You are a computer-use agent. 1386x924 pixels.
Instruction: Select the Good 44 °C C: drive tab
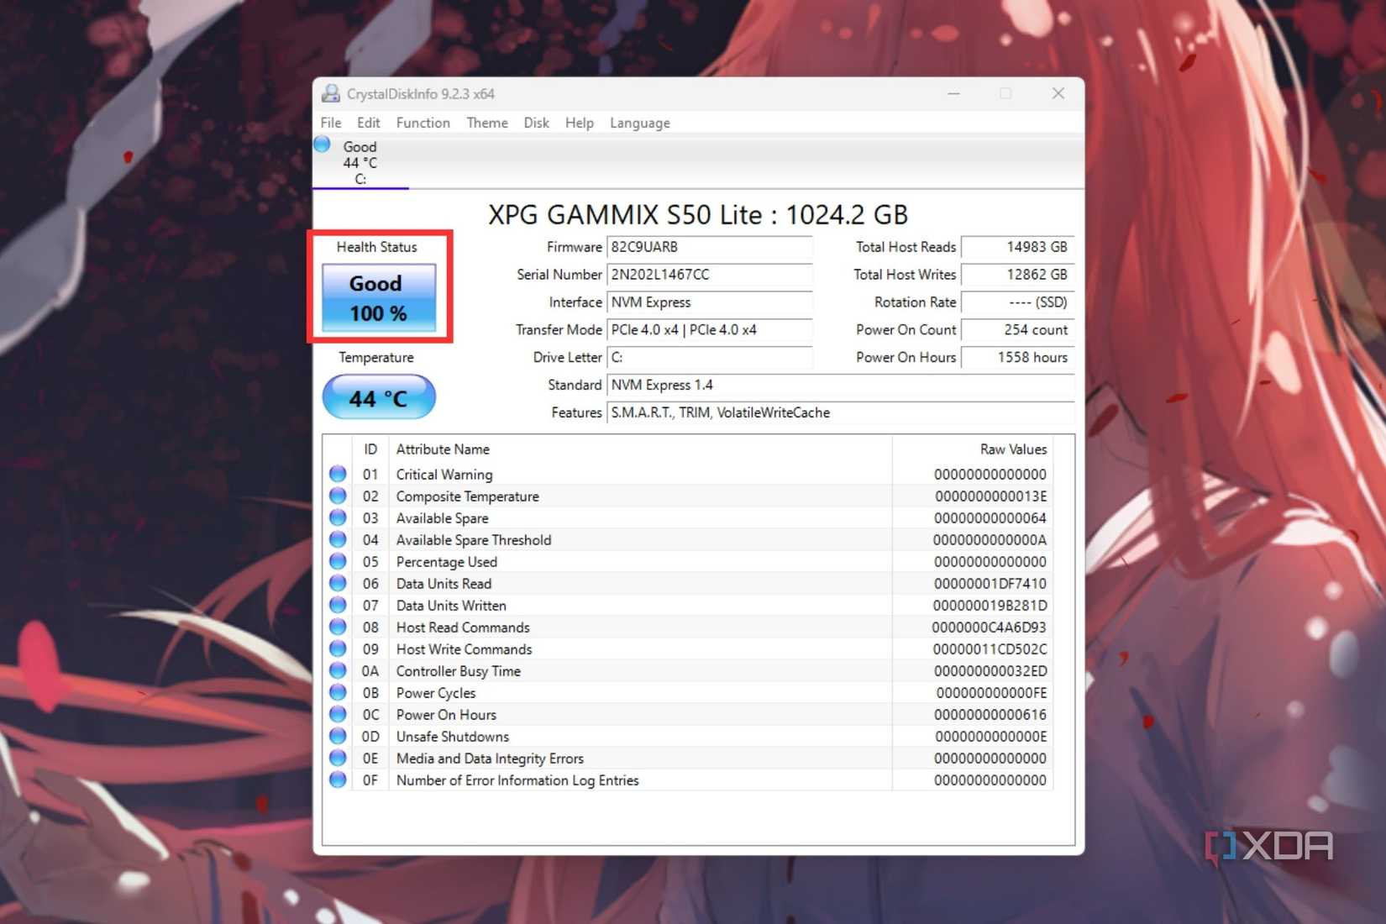pos(360,162)
